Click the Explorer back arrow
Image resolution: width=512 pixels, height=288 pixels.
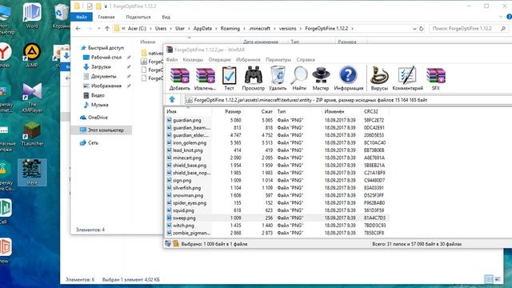[x=78, y=29]
